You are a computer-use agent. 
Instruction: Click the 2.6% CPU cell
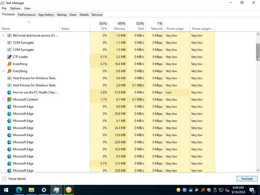(x=99, y=92)
